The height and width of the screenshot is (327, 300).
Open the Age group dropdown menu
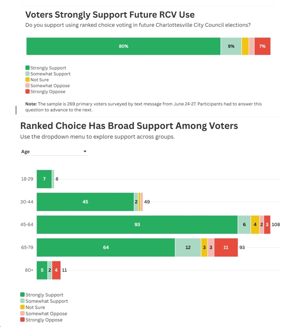click(53, 152)
